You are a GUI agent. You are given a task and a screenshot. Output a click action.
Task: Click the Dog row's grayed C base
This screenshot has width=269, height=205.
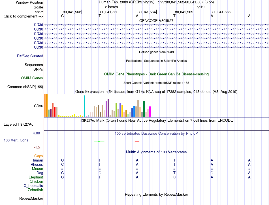[x=100, y=173]
